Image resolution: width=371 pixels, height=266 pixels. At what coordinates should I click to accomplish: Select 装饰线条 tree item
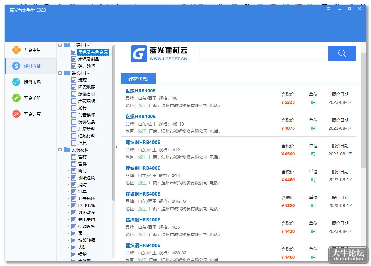pyautogui.click(x=87, y=122)
